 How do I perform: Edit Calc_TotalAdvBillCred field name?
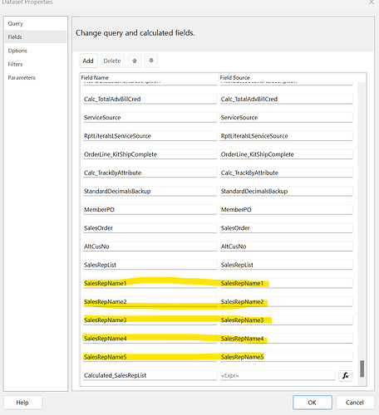click(x=150, y=99)
